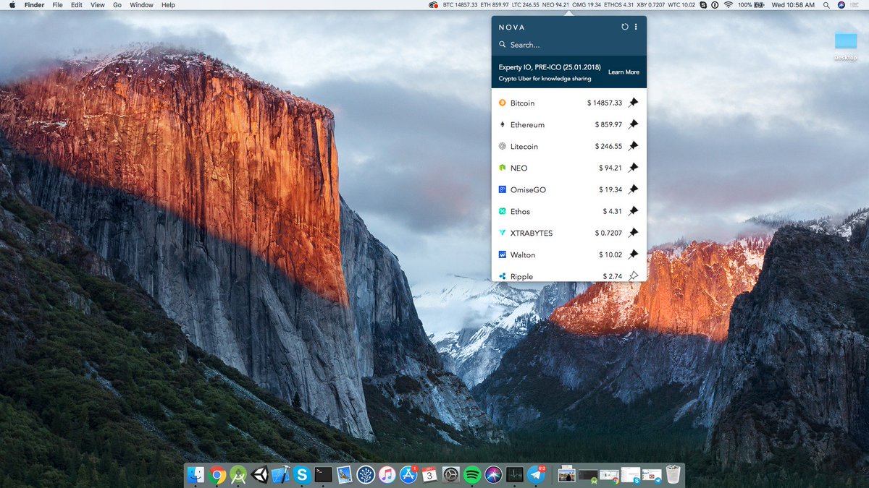Unpin Walton using its pin icon
This screenshot has width=869, height=488.
coord(633,254)
